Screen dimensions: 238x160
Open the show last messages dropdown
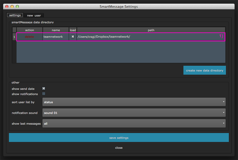(x=134, y=123)
